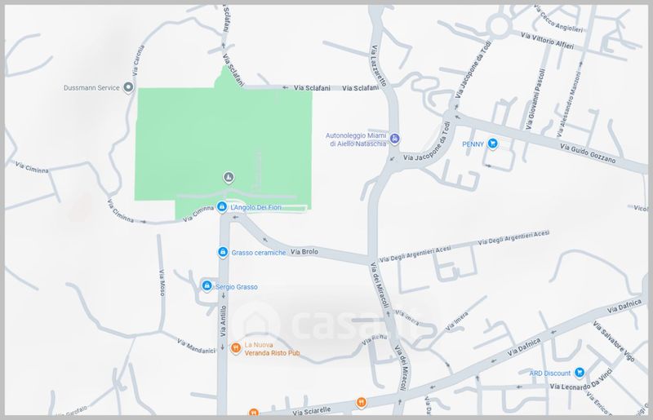Select the Sergio Grasso store marker icon

[207, 286]
